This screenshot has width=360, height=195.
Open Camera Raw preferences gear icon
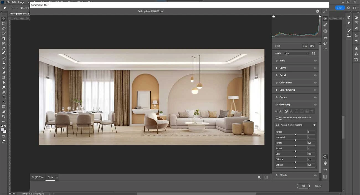318,11
